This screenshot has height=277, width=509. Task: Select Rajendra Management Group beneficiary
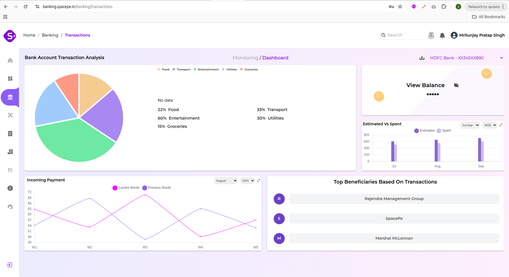click(x=394, y=199)
